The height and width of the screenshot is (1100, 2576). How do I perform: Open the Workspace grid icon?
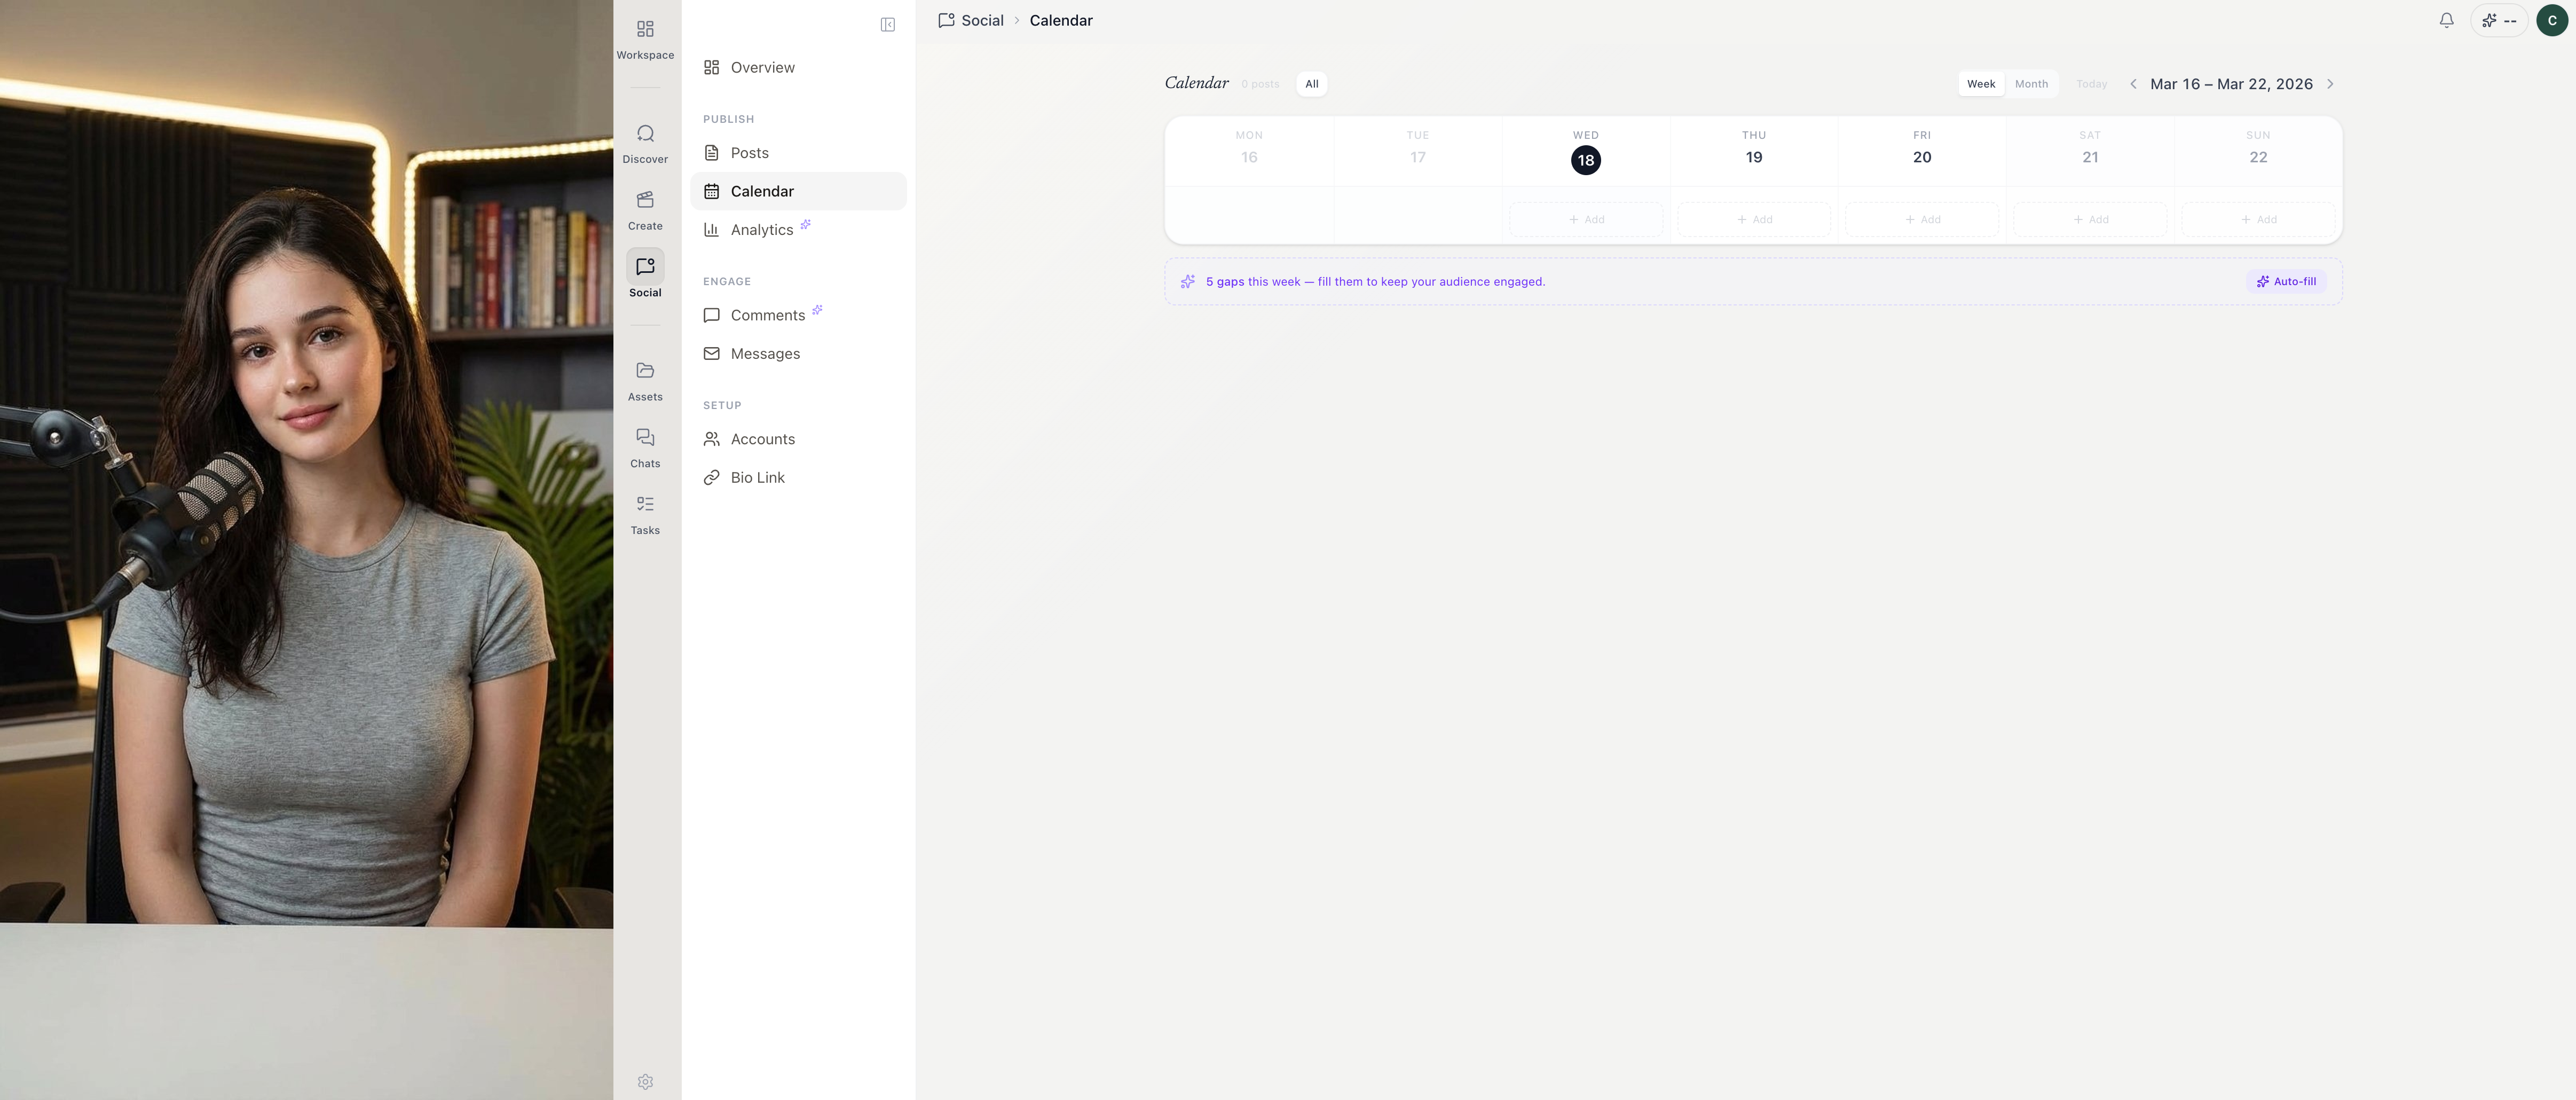click(645, 30)
